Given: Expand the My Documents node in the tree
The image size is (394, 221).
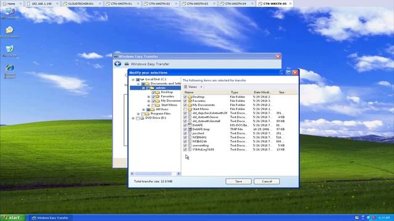Looking at the screenshot, I should coord(149,101).
